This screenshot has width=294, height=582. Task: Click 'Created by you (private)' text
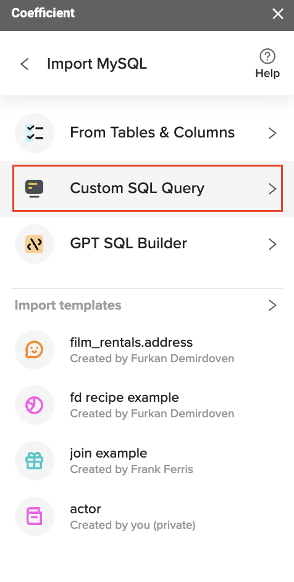point(133,525)
